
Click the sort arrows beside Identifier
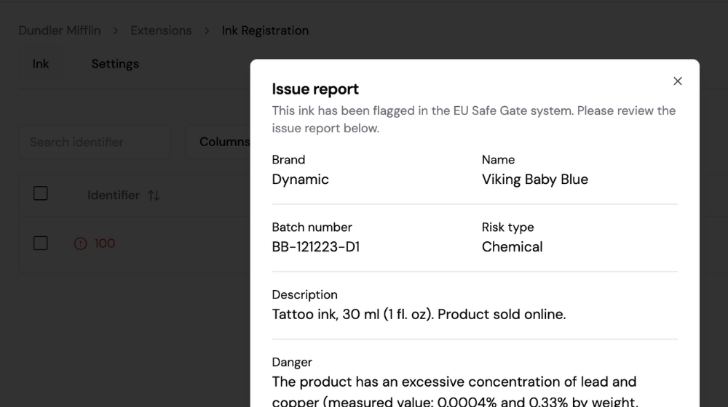pos(154,196)
